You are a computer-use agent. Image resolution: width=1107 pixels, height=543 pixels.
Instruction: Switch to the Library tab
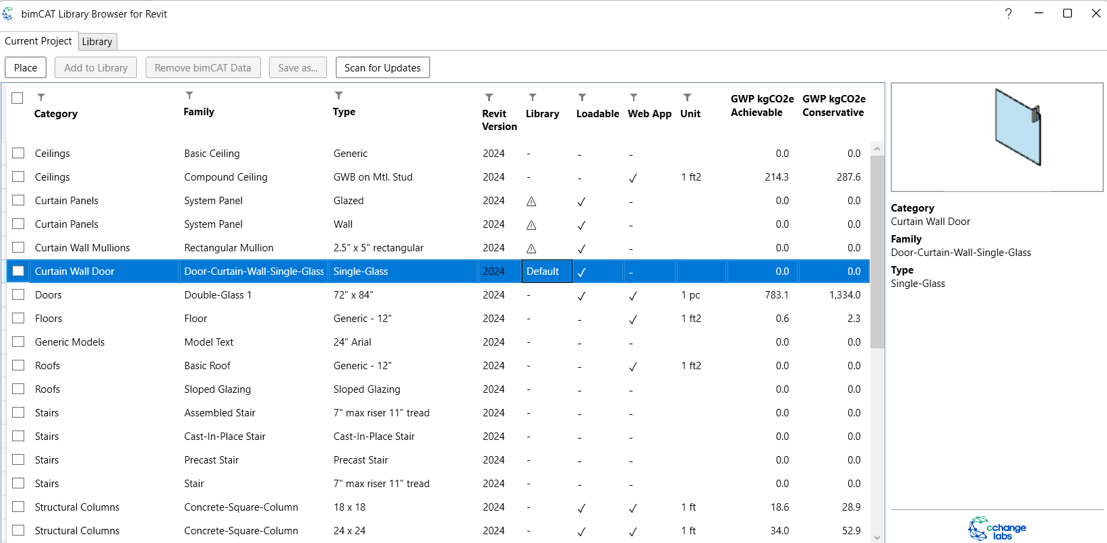click(97, 42)
